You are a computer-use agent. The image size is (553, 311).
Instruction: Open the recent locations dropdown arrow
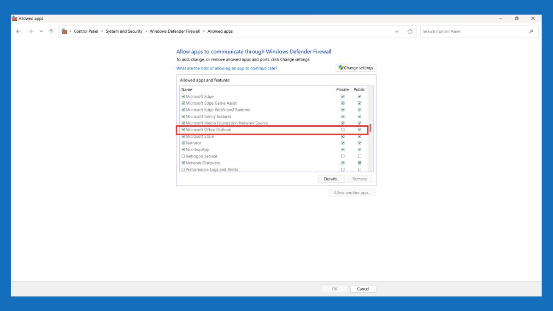[x=41, y=31]
